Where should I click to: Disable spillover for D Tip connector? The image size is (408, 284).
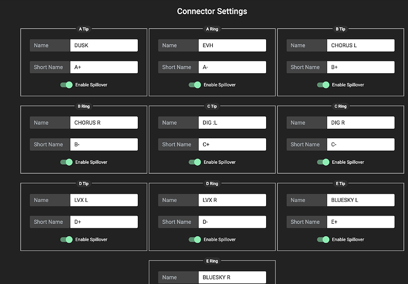coord(66,240)
